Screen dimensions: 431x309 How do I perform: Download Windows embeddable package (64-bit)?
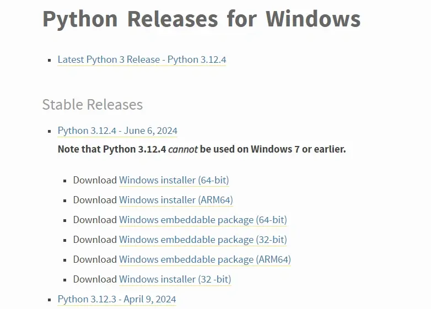[203, 220]
